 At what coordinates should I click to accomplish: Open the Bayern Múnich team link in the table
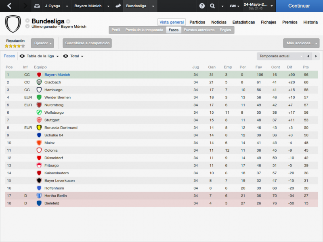(57, 75)
